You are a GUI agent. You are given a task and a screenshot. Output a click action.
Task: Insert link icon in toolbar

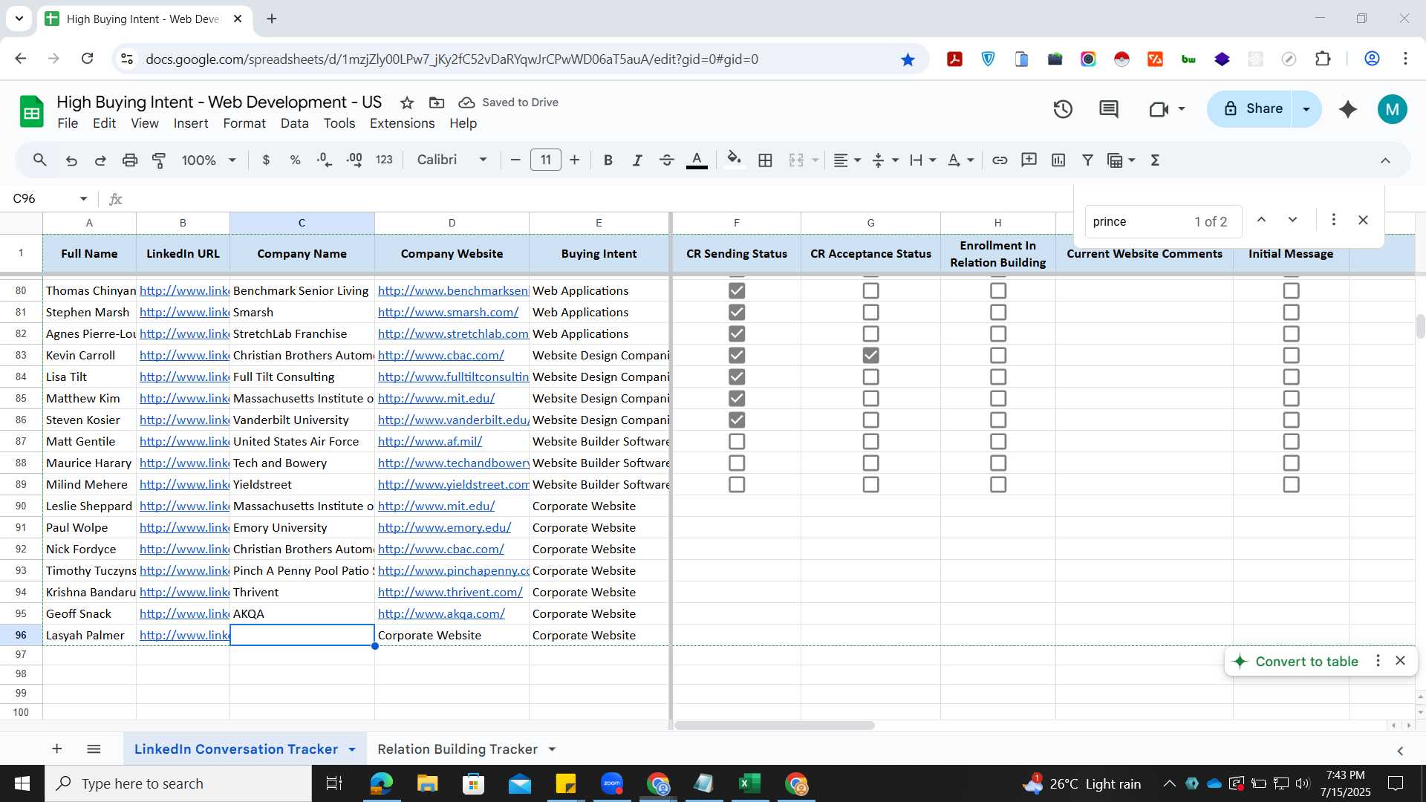pyautogui.click(x=1000, y=160)
